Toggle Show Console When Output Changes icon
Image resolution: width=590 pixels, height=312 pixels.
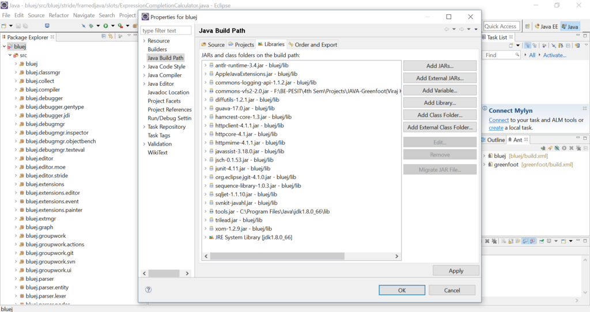(525, 241)
